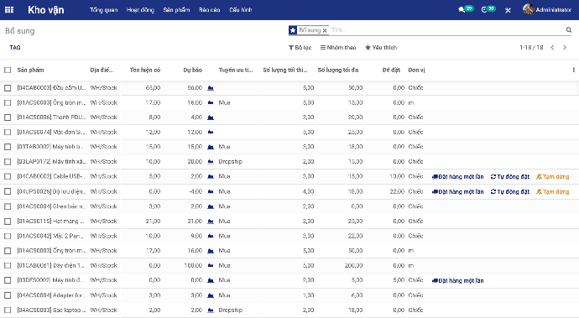Open the Tổng quan menu
This screenshot has height=318, width=579.
[104, 10]
